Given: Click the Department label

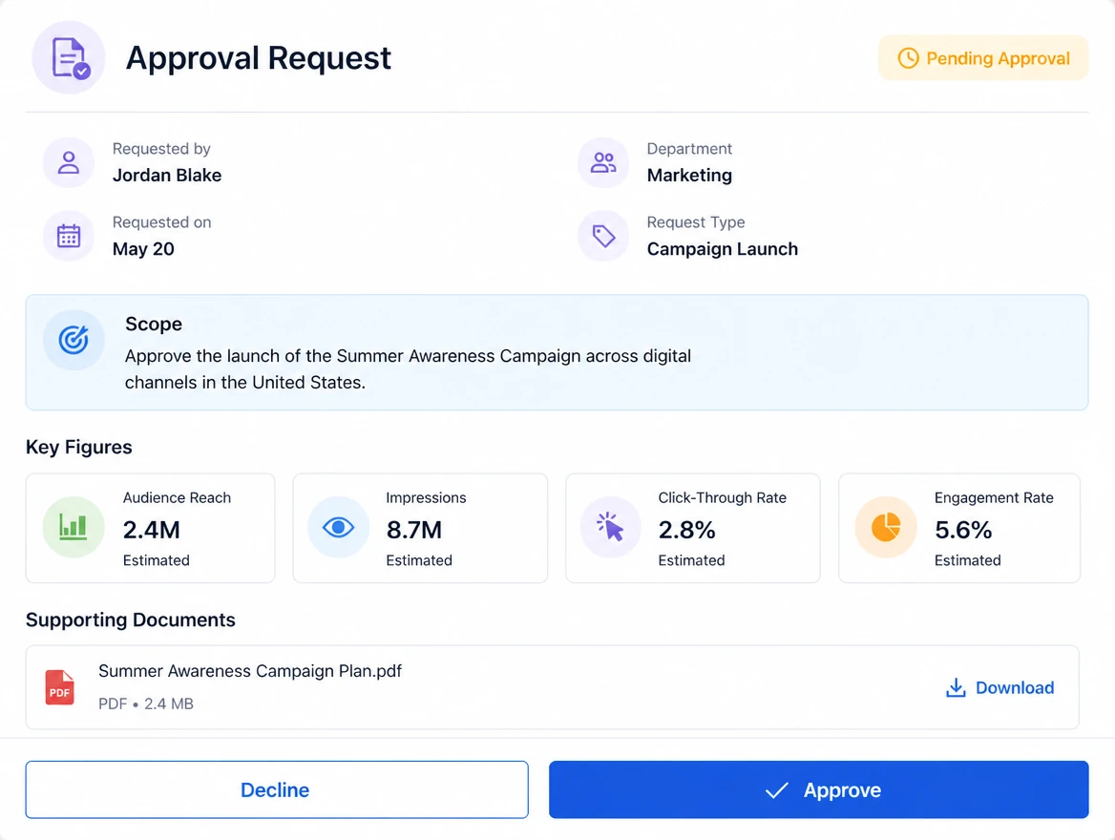Looking at the screenshot, I should 689,149.
